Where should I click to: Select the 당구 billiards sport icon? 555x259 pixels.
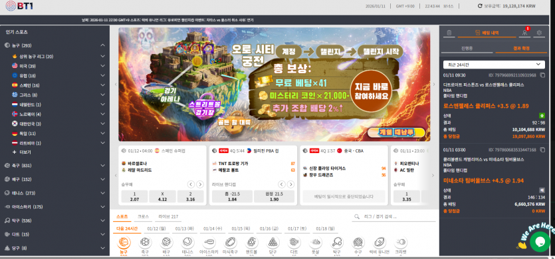tap(273, 242)
